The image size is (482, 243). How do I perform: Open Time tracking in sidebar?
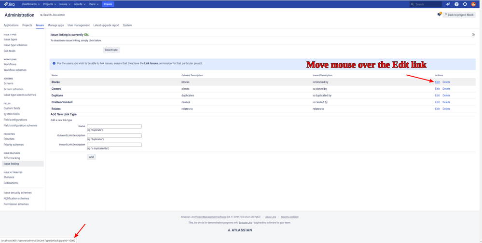click(x=12, y=158)
